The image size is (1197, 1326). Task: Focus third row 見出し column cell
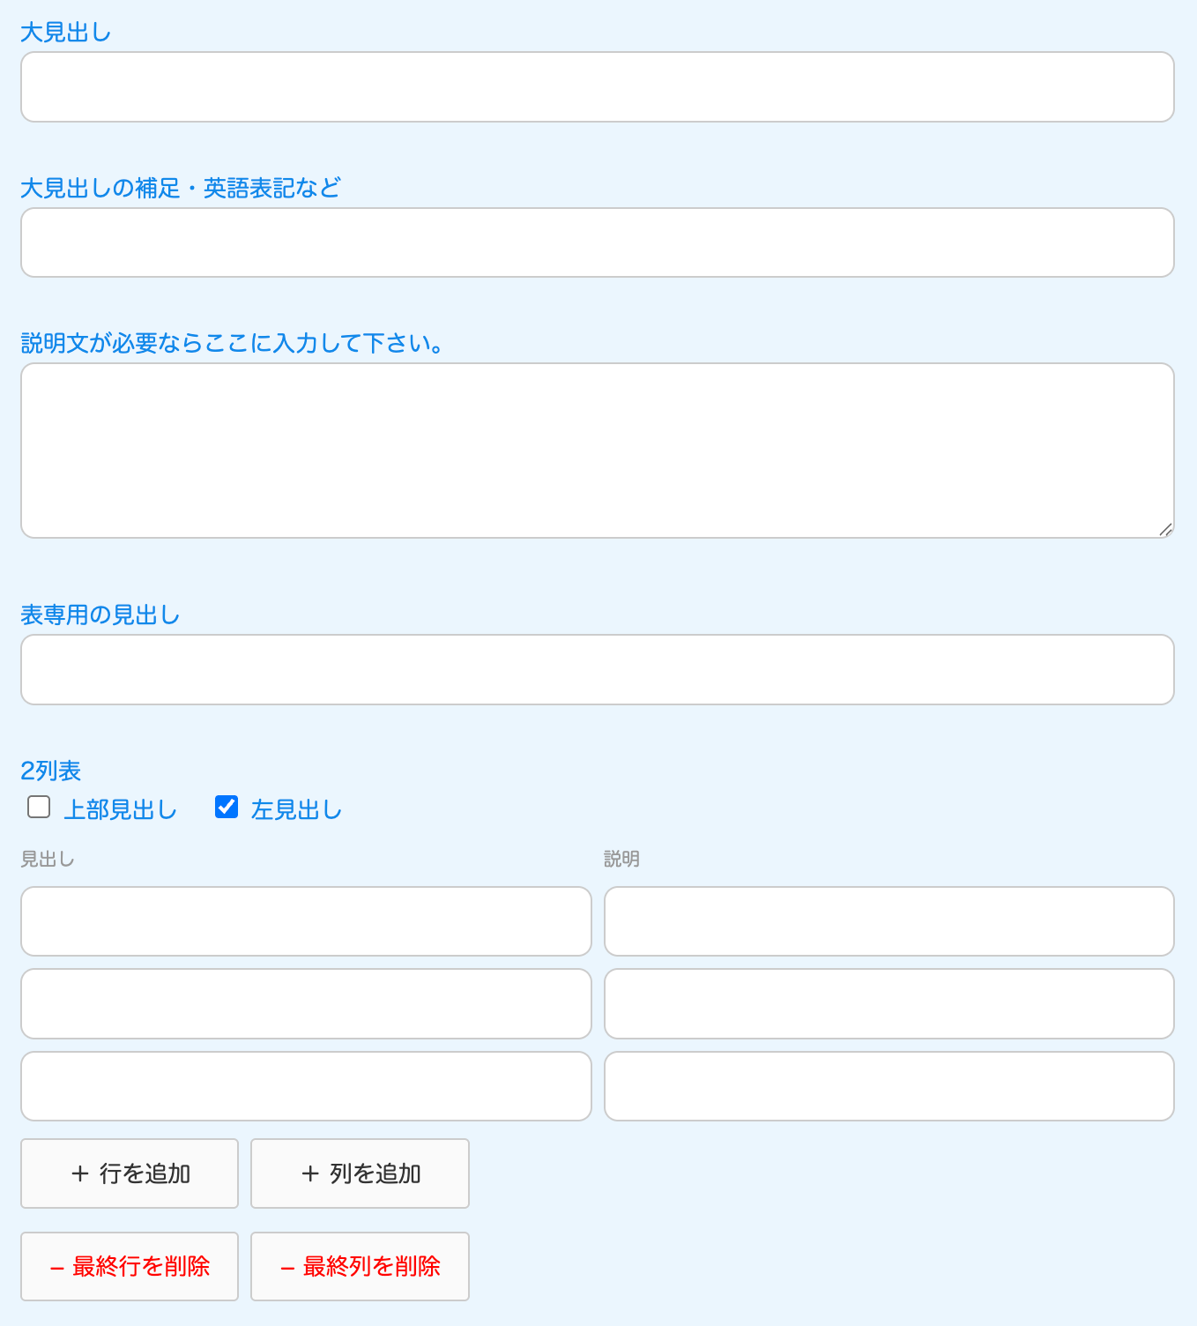(x=306, y=1085)
